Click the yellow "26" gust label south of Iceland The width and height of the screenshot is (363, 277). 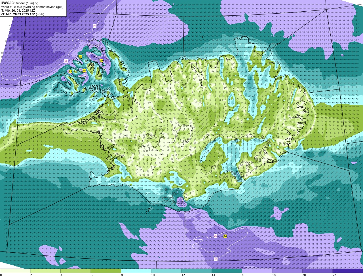(x=225, y=236)
